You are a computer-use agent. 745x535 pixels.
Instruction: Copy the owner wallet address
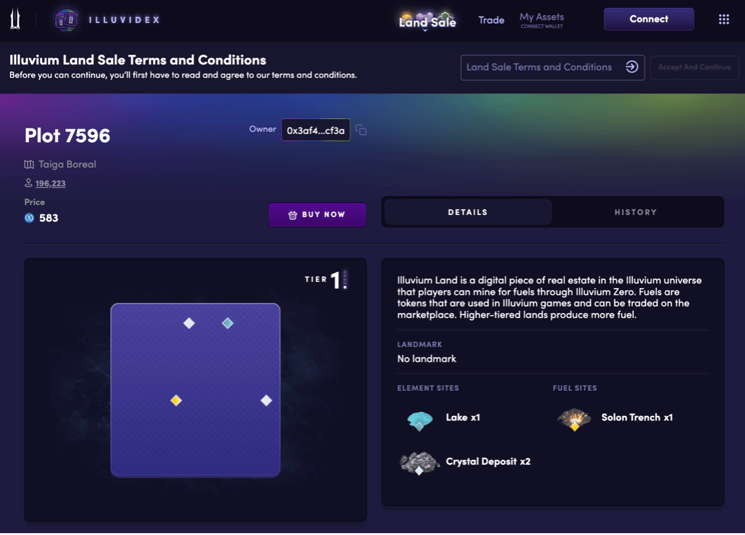(x=361, y=130)
